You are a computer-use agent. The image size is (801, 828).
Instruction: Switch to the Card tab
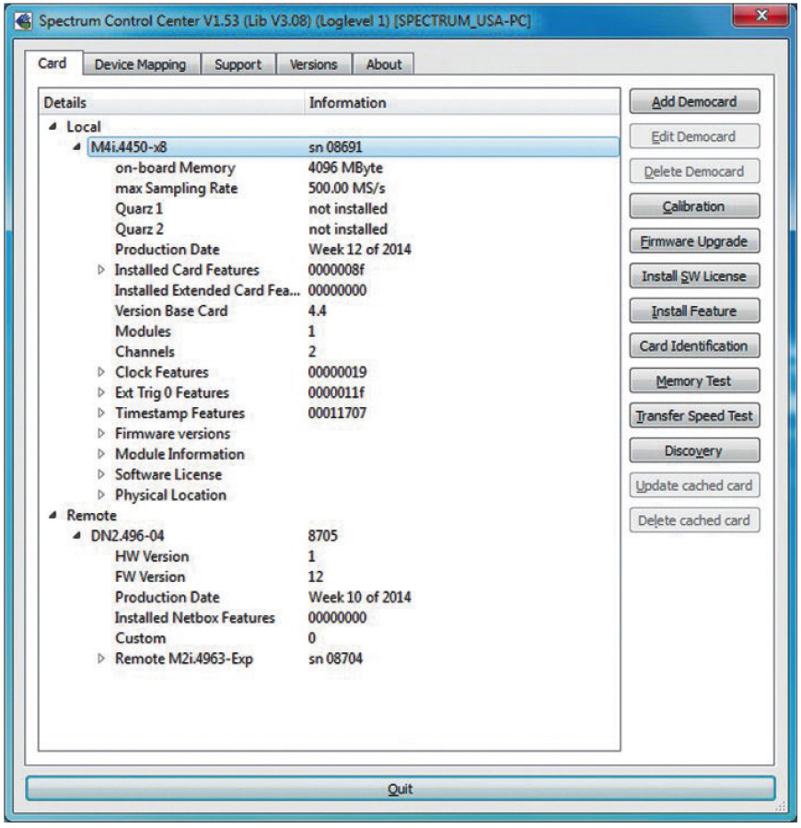pyautogui.click(x=52, y=64)
